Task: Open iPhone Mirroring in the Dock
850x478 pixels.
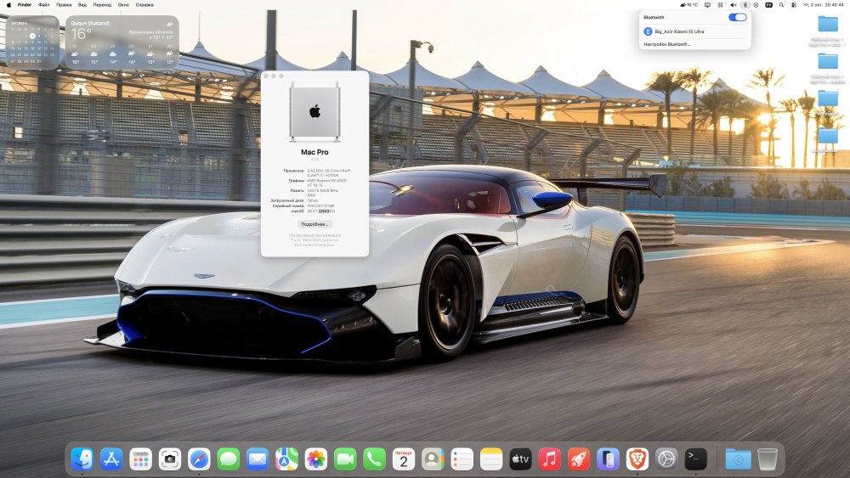Action: (x=609, y=459)
